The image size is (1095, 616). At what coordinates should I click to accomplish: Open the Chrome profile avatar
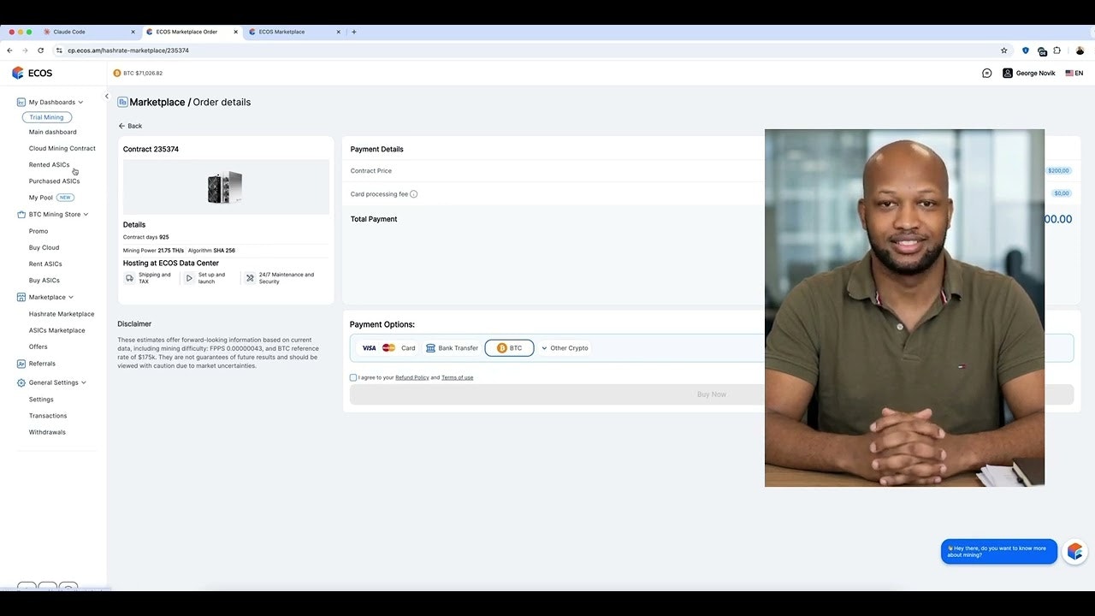click(x=1080, y=50)
